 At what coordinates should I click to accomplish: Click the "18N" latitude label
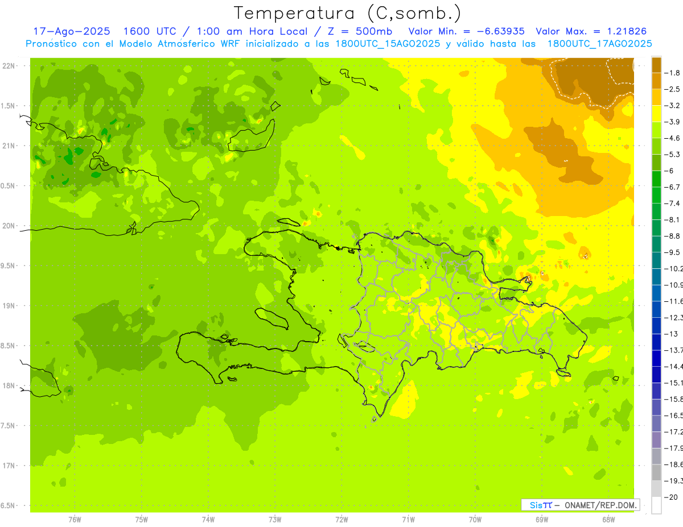pos(8,386)
